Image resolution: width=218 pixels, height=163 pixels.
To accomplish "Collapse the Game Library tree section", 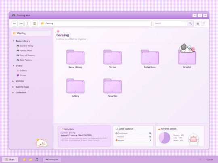I will tap(13, 41).
